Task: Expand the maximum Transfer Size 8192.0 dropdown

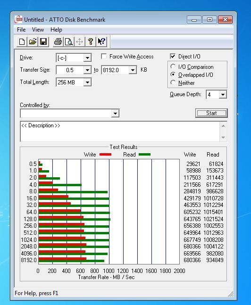Action: click(x=133, y=70)
